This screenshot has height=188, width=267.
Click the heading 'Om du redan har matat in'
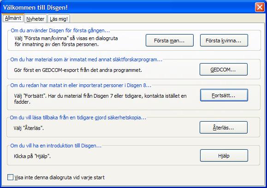point(81,85)
